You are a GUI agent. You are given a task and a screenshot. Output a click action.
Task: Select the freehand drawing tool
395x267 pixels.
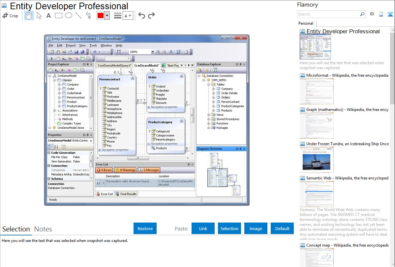88,15
